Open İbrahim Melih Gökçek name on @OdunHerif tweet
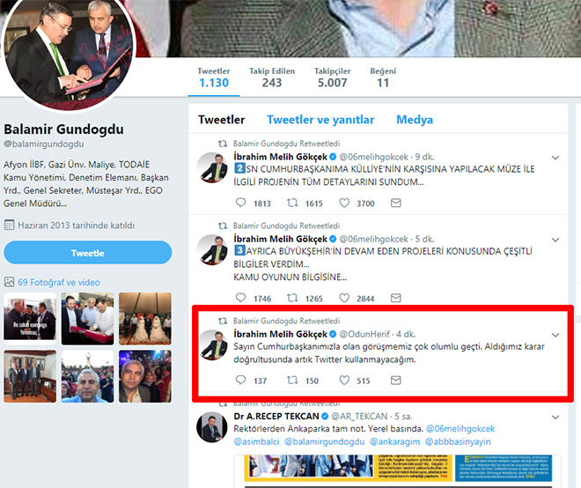The width and height of the screenshot is (581, 488). 281,334
